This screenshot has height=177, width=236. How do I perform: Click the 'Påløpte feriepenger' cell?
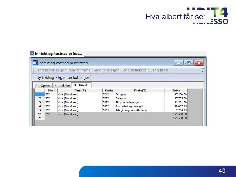(140, 102)
